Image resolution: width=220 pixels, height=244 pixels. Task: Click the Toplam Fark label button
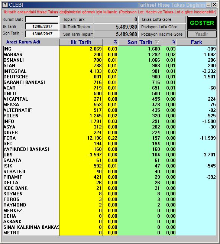(76, 19)
